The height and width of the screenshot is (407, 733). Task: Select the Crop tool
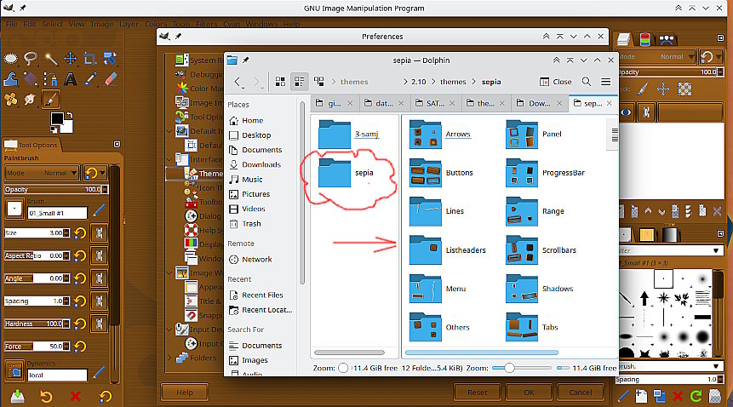90,59
